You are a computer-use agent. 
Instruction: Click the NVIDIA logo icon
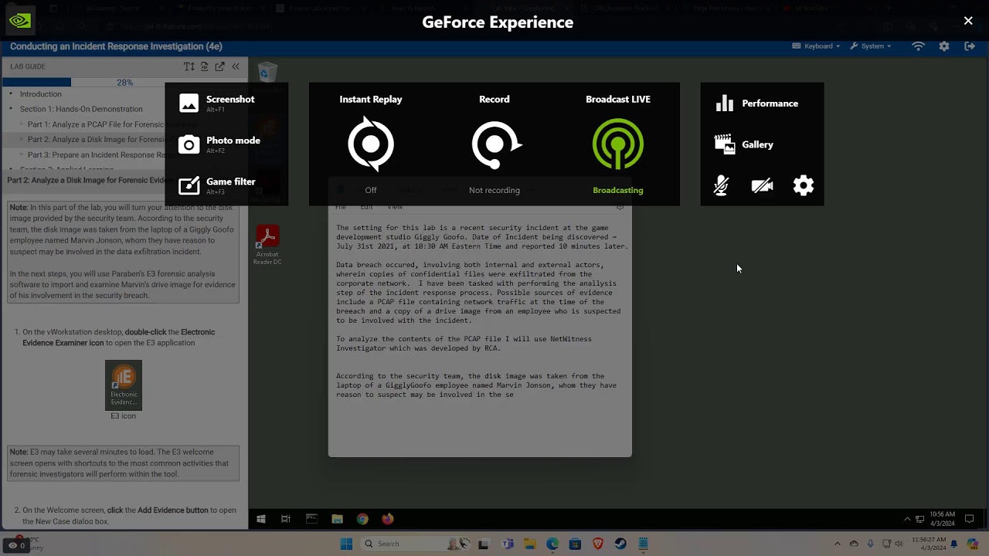[x=19, y=21]
